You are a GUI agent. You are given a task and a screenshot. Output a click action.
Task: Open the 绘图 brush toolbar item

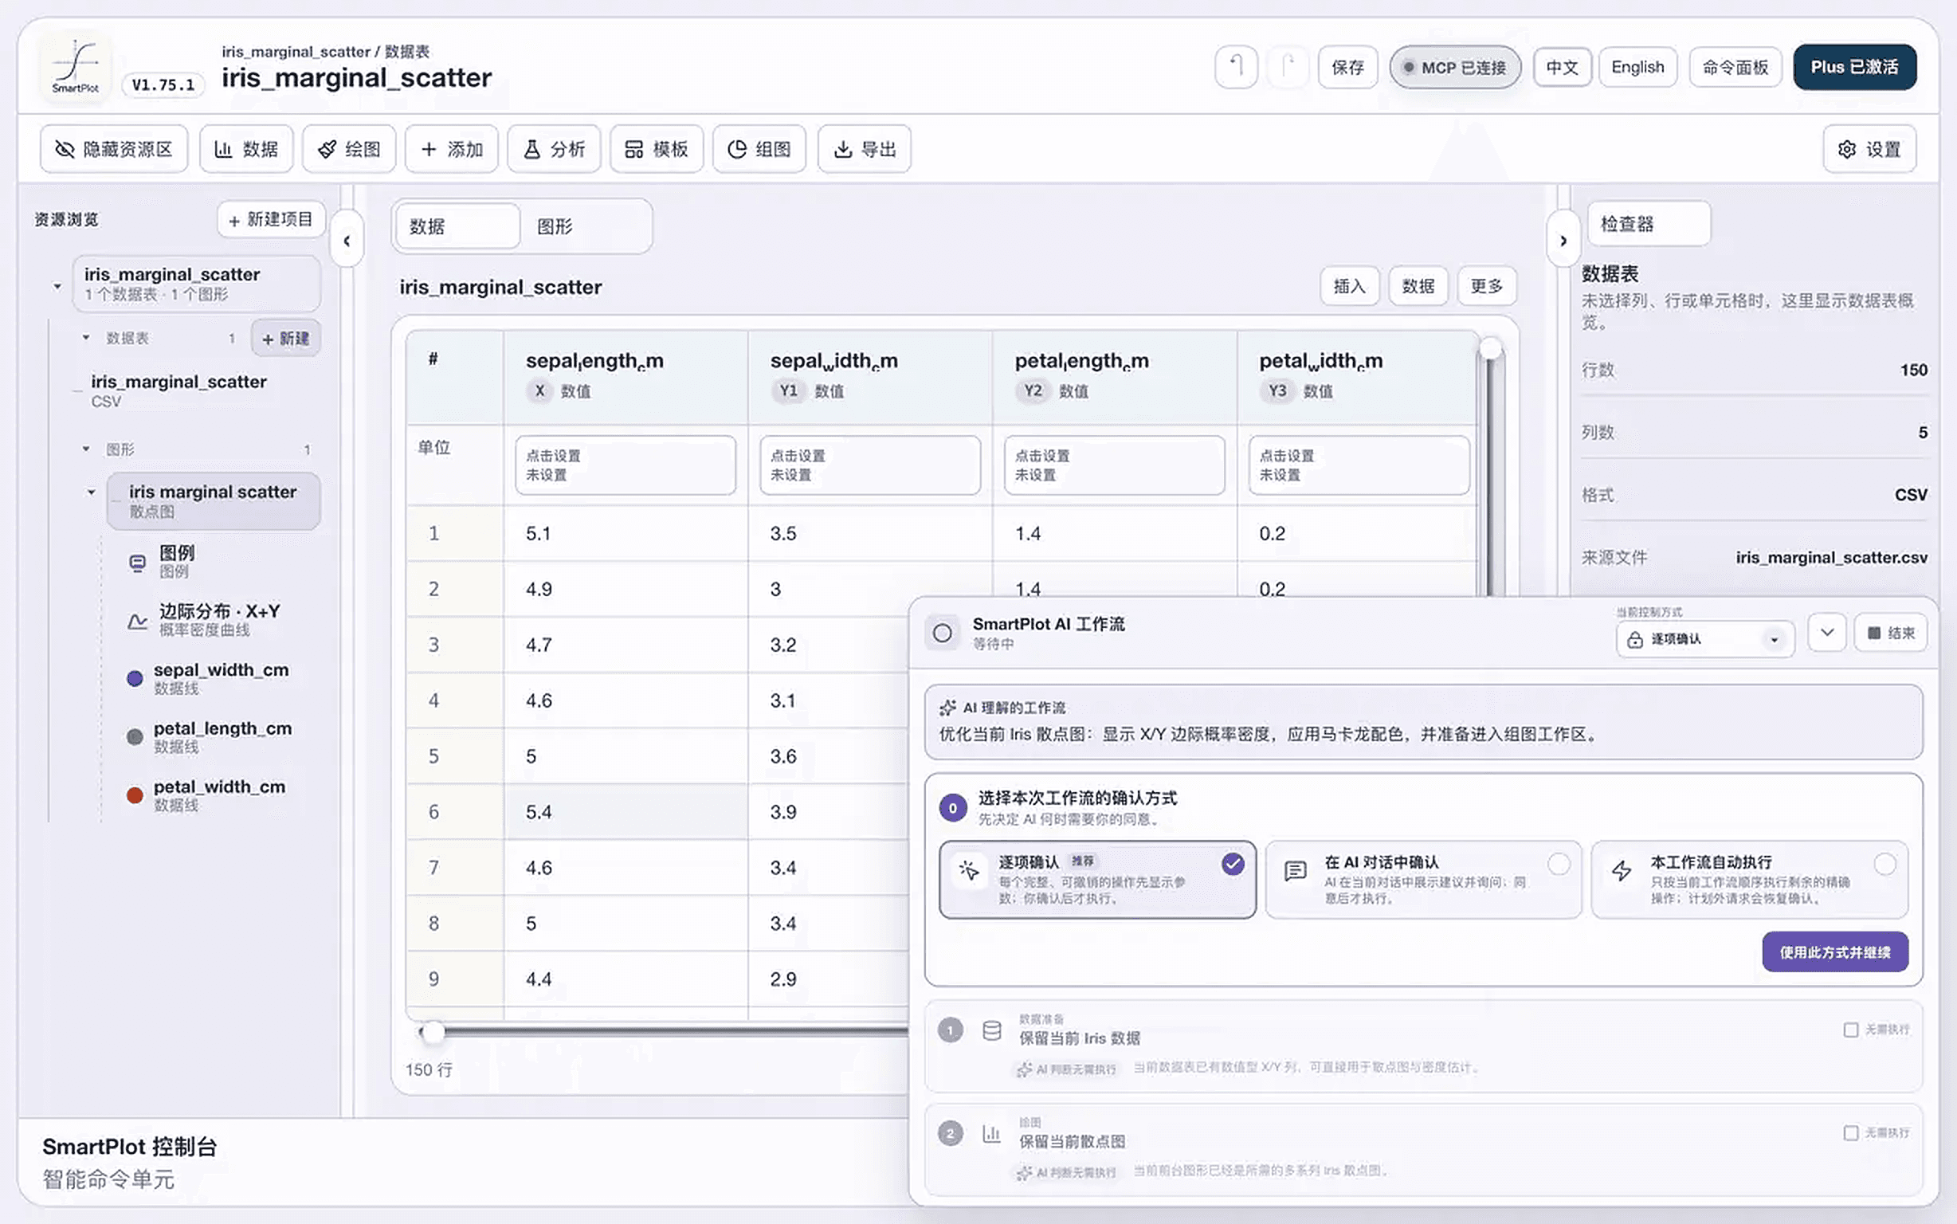(x=349, y=149)
